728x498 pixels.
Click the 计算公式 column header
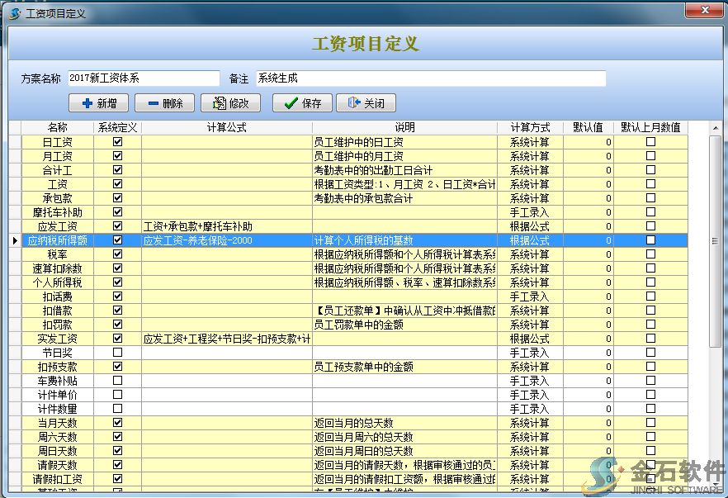[x=226, y=128]
